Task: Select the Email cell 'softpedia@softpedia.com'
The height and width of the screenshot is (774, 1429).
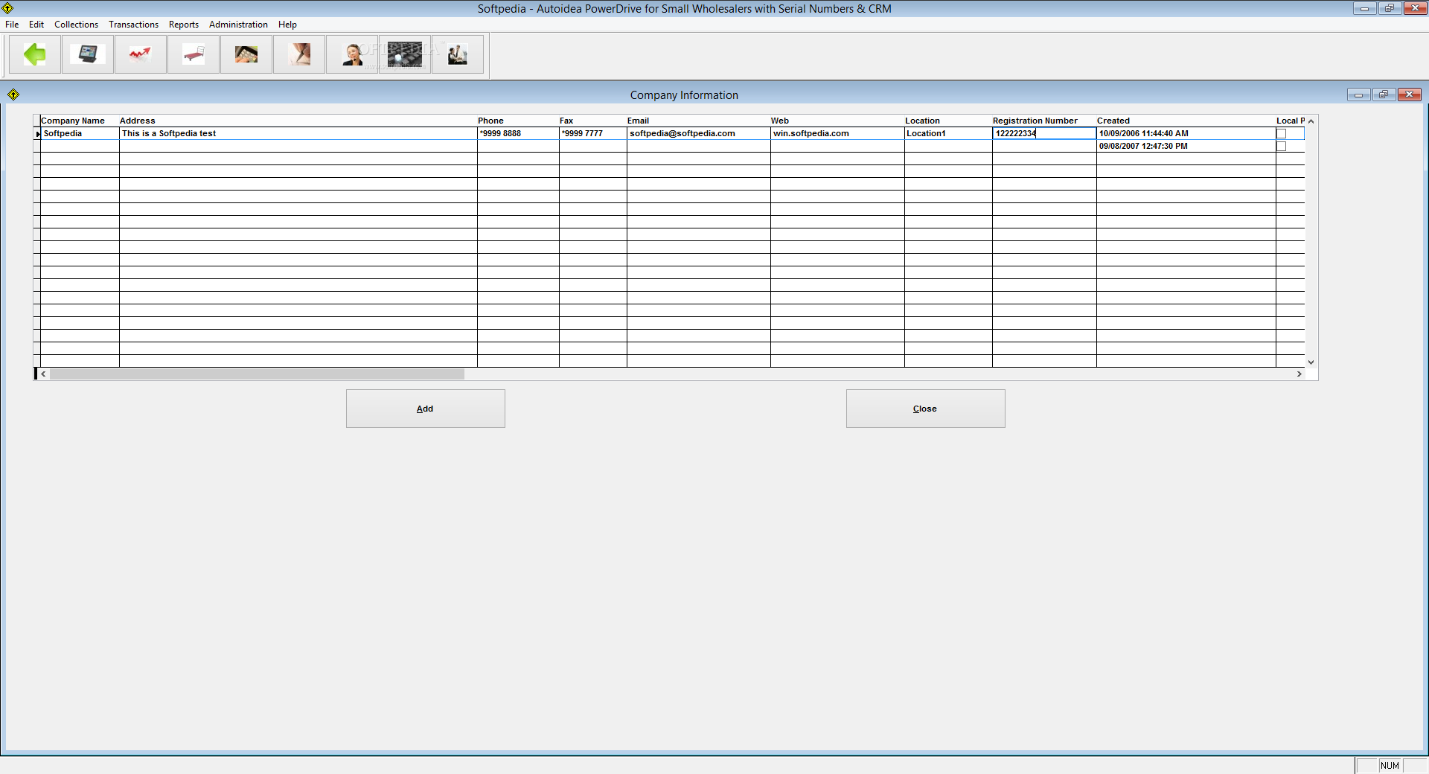Action: tap(699, 134)
